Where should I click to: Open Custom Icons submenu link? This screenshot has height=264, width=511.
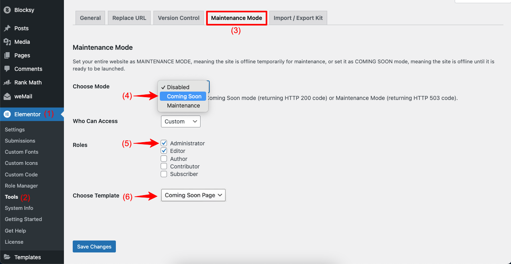coord(21,163)
